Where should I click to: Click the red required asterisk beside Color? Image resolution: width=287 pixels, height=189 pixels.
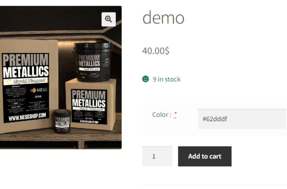click(x=175, y=113)
